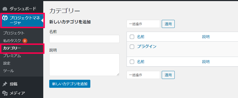Viewport: 238px width, 98px height.
Task: Click the orange task count badge
Action: (25, 41)
